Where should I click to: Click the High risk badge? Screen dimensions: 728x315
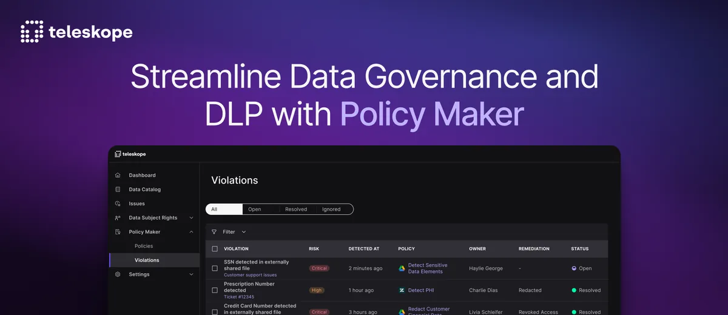coord(317,290)
